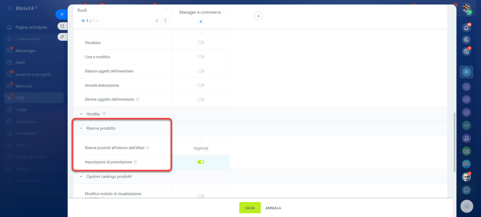Open the '1 di 1' roles view dropdown

point(90,21)
